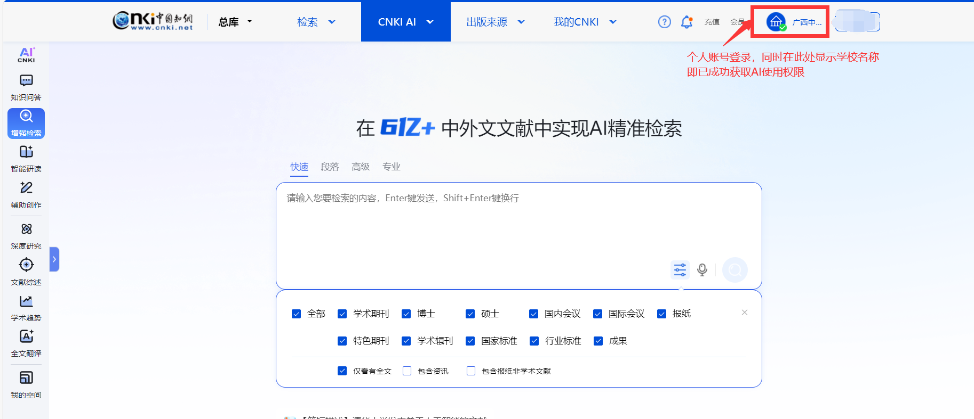Switch to the 高级 search tab

(x=361, y=167)
